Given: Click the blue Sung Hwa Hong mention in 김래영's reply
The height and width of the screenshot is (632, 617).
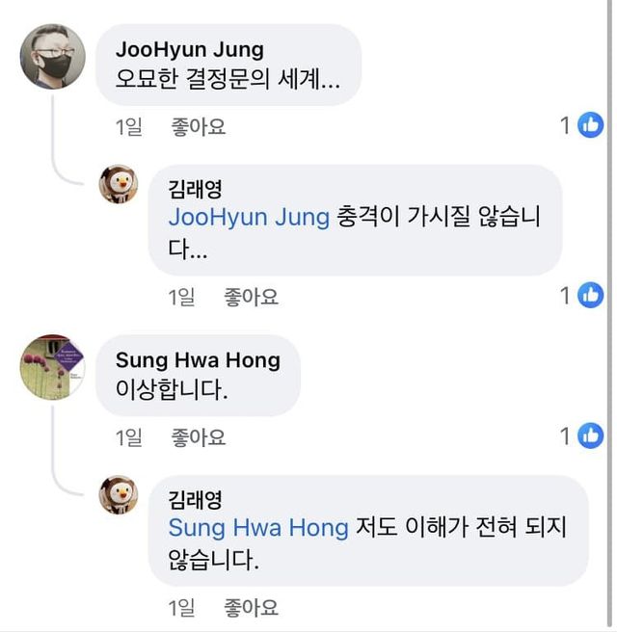Looking at the screenshot, I should tap(257, 528).
